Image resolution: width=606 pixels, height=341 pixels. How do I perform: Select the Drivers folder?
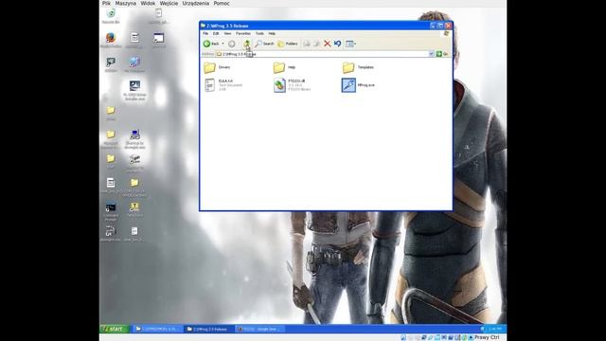[x=217, y=67]
